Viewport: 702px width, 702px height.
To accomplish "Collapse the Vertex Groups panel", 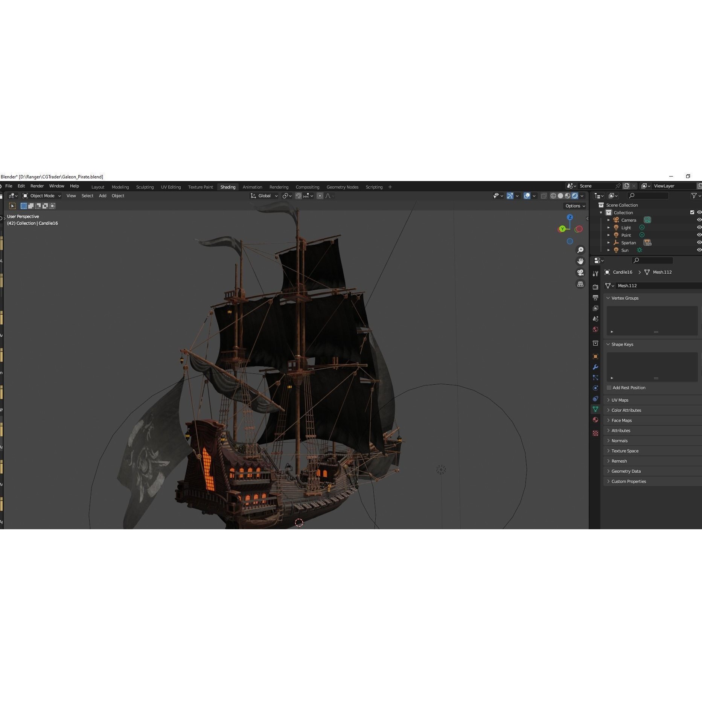I will (625, 298).
